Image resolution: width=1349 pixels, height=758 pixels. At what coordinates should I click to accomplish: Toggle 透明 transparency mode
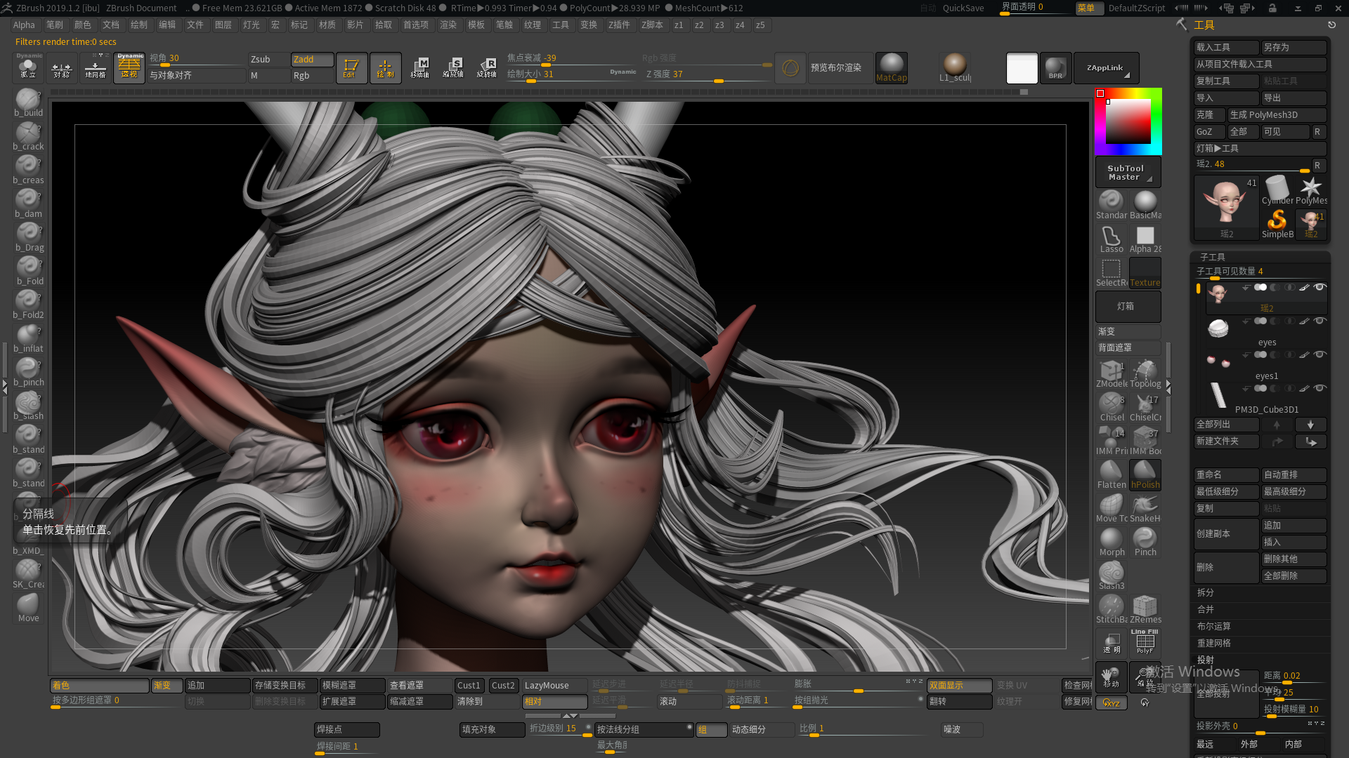(1112, 642)
